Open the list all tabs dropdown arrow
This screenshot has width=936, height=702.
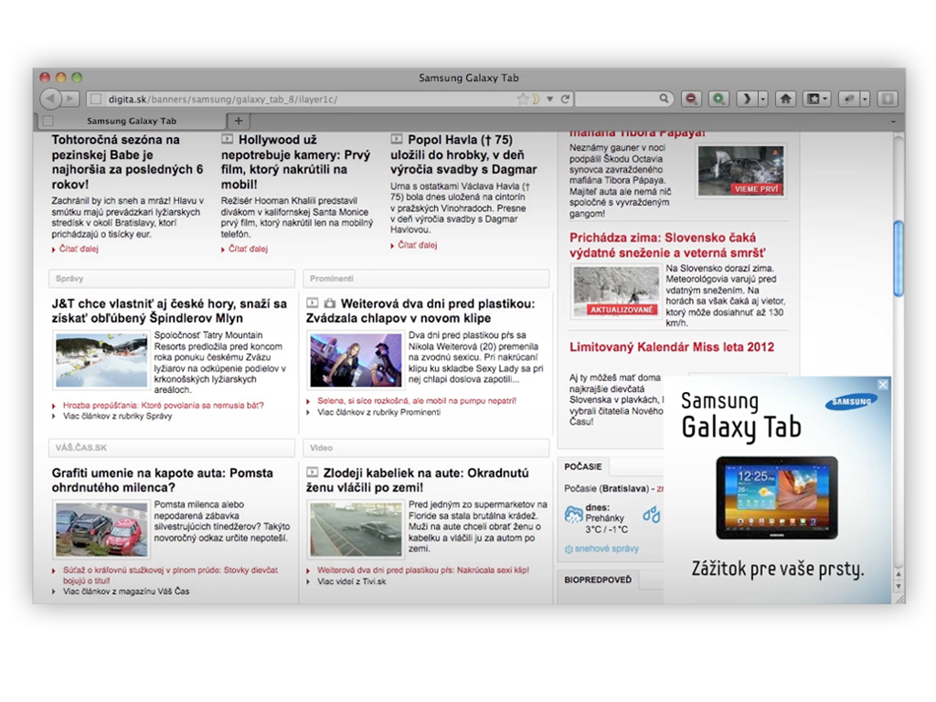(894, 122)
